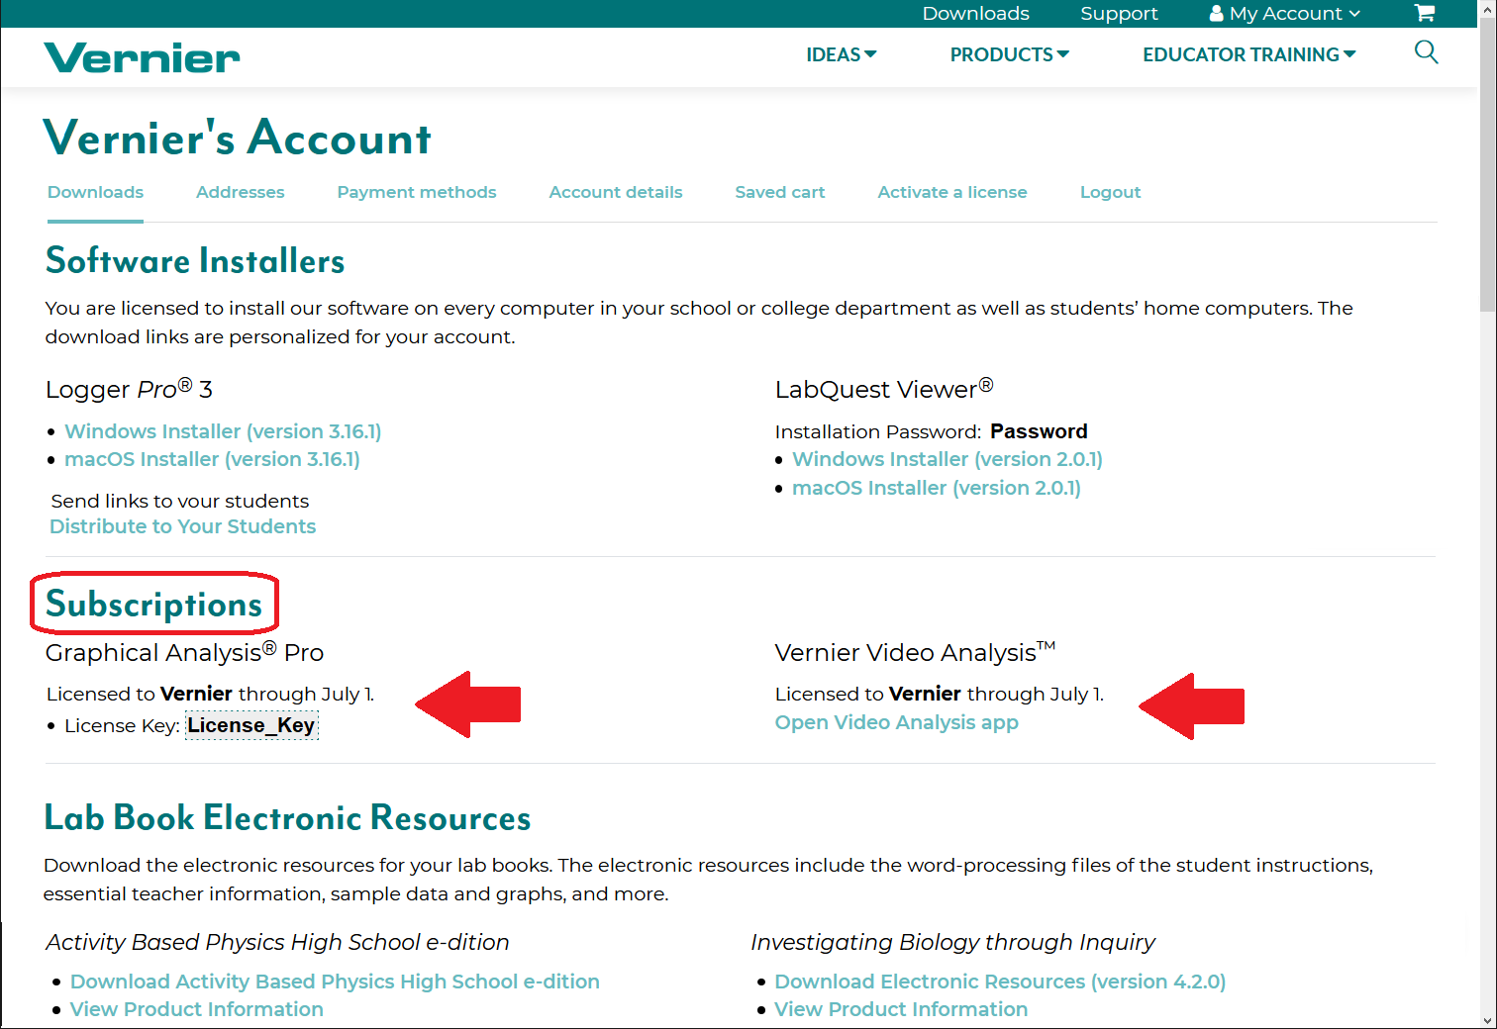This screenshot has width=1497, height=1029.
Task: Click the scrollbar down arrow
Action: [1487, 1020]
